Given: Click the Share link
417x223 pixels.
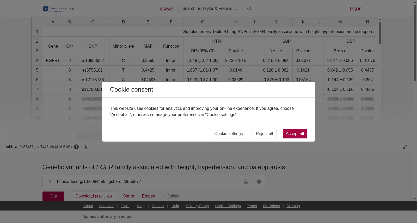Looking at the screenshot, I should [128, 196].
